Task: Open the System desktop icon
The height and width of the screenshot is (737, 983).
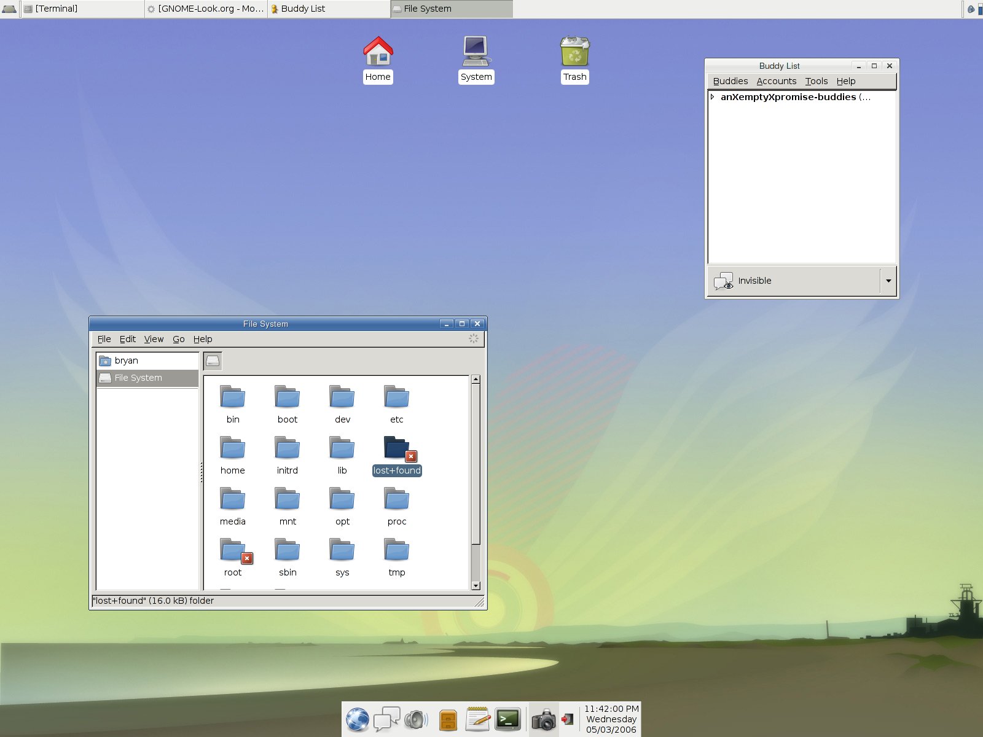Action: [x=476, y=60]
